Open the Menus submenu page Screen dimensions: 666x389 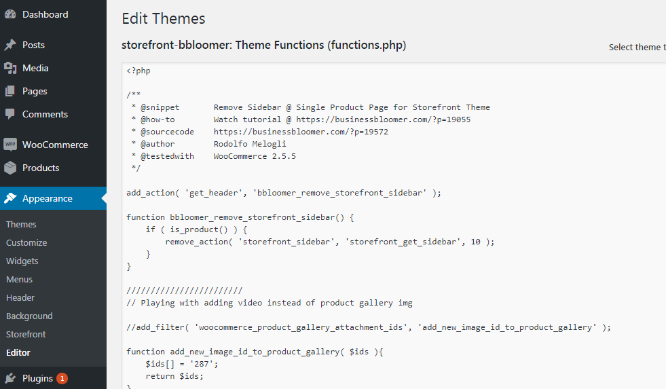click(19, 279)
